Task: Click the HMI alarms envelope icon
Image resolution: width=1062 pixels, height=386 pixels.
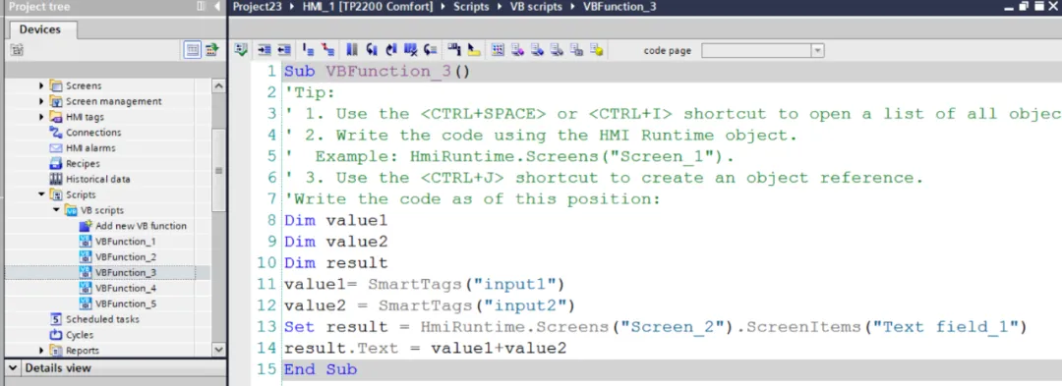Action: 55,148
